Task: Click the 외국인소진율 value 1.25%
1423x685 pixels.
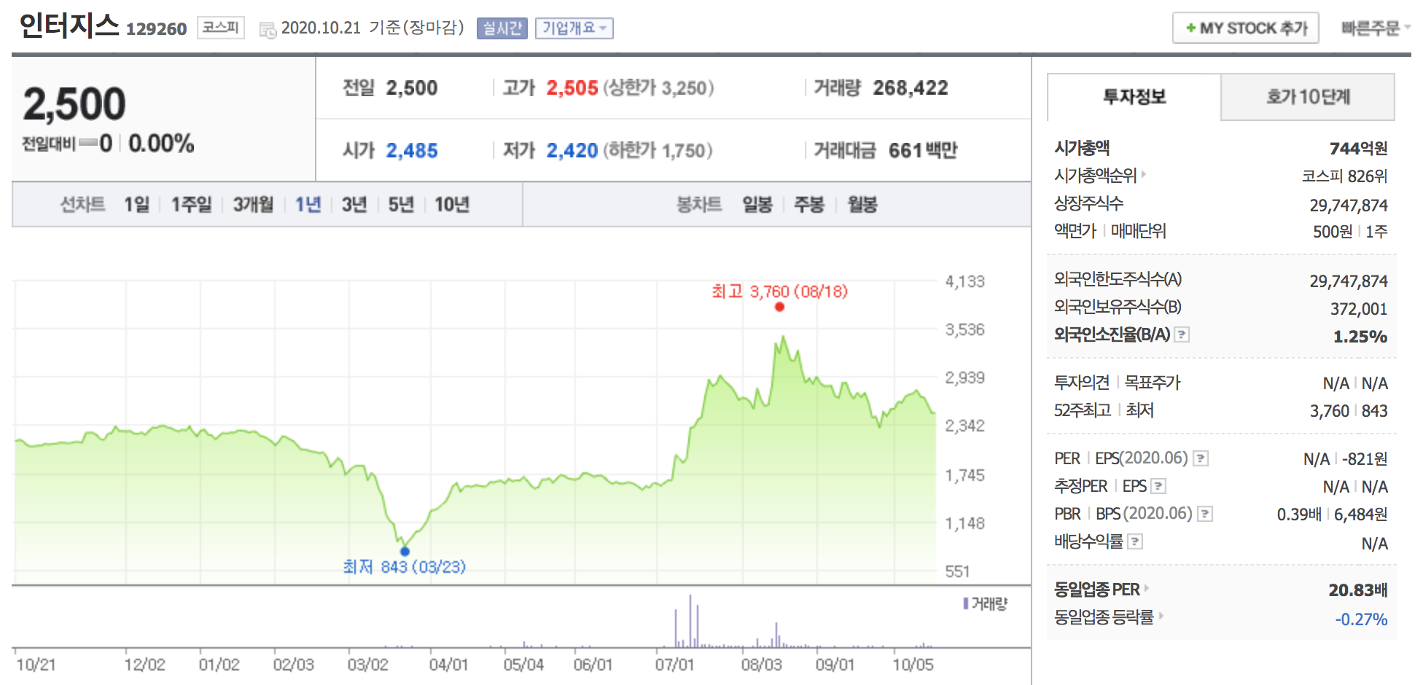Action: (x=1360, y=337)
